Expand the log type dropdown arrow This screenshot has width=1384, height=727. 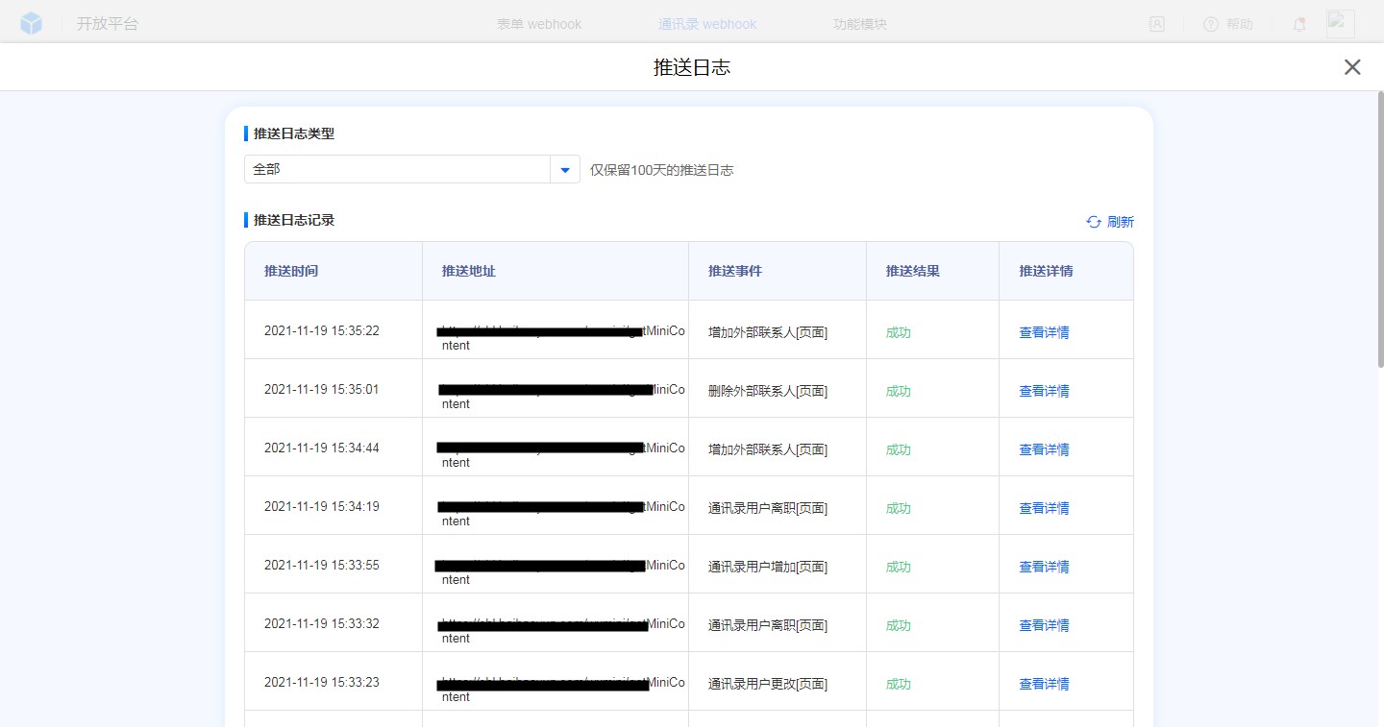[x=565, y=170]
